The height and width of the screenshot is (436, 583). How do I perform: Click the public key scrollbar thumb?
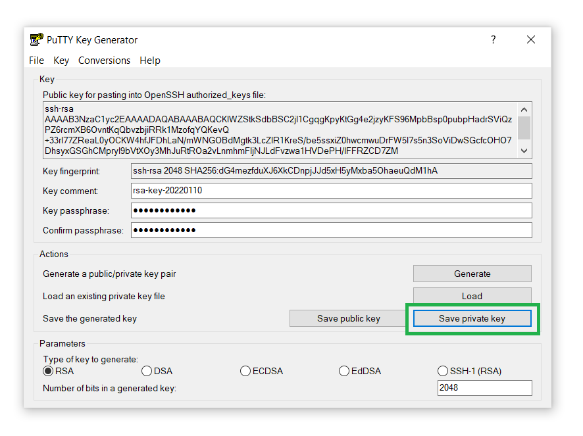[x=524, y=128]
